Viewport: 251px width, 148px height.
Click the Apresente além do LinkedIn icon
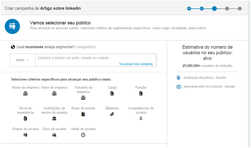[x=179, y=86]
